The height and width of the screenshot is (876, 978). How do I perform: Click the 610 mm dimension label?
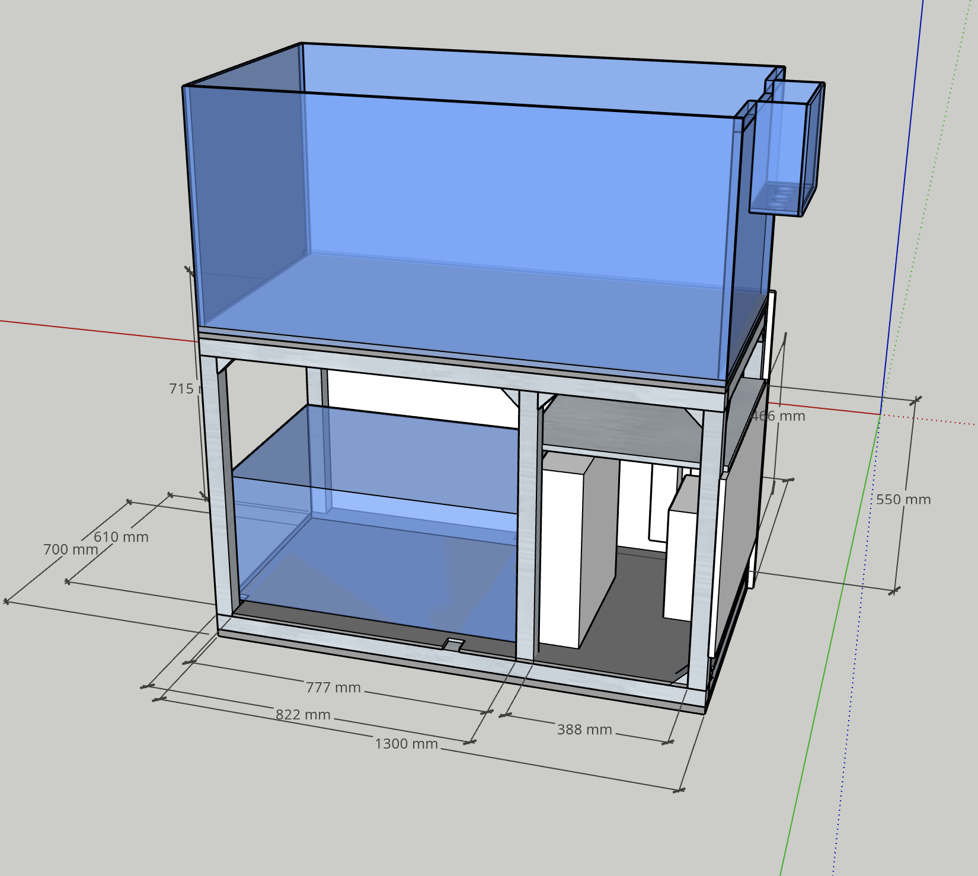tap(121, 537)
